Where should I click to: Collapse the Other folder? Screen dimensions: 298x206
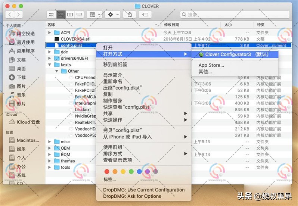tap(57, 71)
